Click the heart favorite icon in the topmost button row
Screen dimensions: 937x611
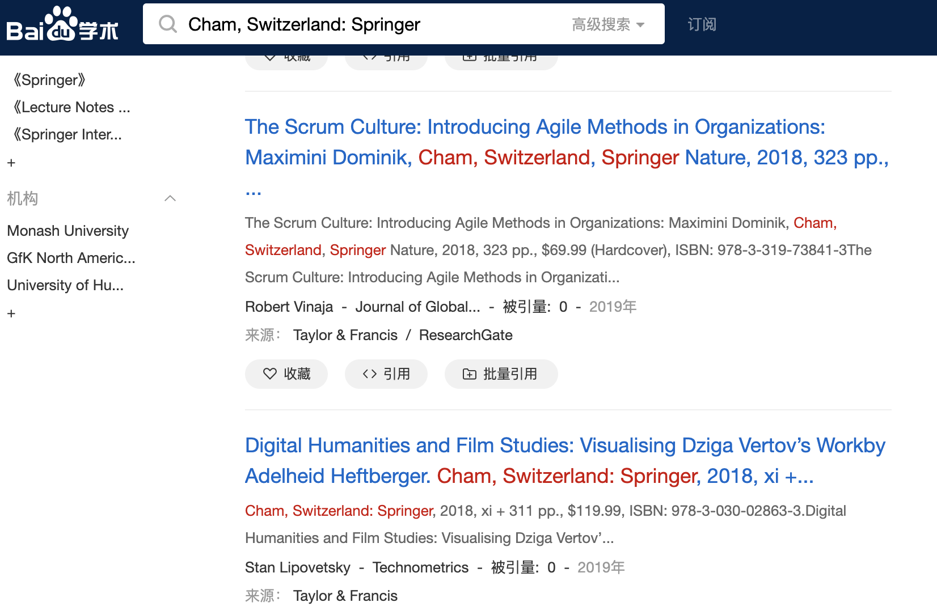coord(269,57)
